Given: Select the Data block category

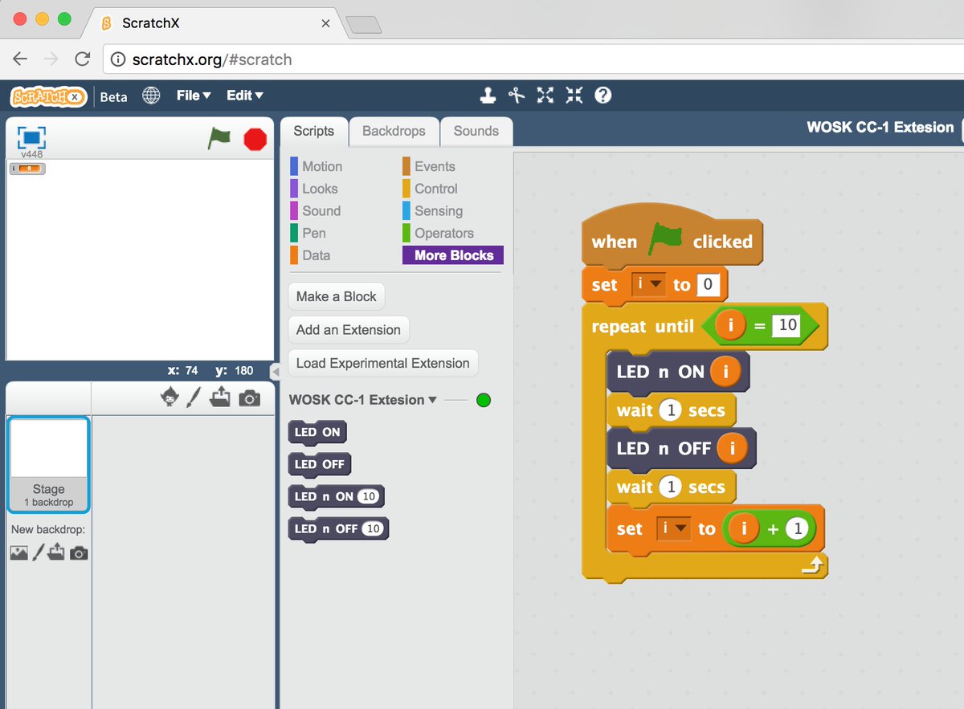Looking at the screenshot, I should coord(317,255).
